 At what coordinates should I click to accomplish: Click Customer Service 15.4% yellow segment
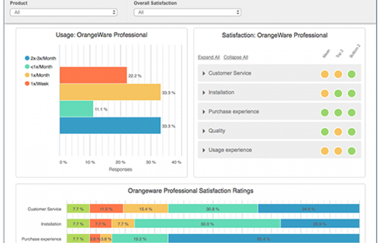point(146,209)
